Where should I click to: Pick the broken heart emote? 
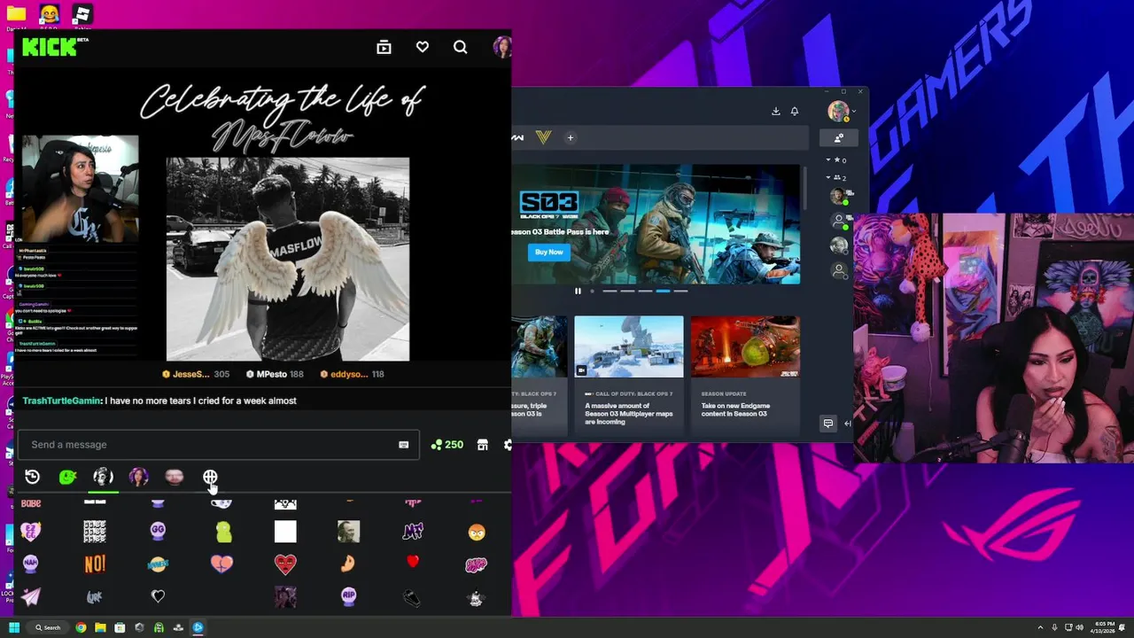coord(221,564)
